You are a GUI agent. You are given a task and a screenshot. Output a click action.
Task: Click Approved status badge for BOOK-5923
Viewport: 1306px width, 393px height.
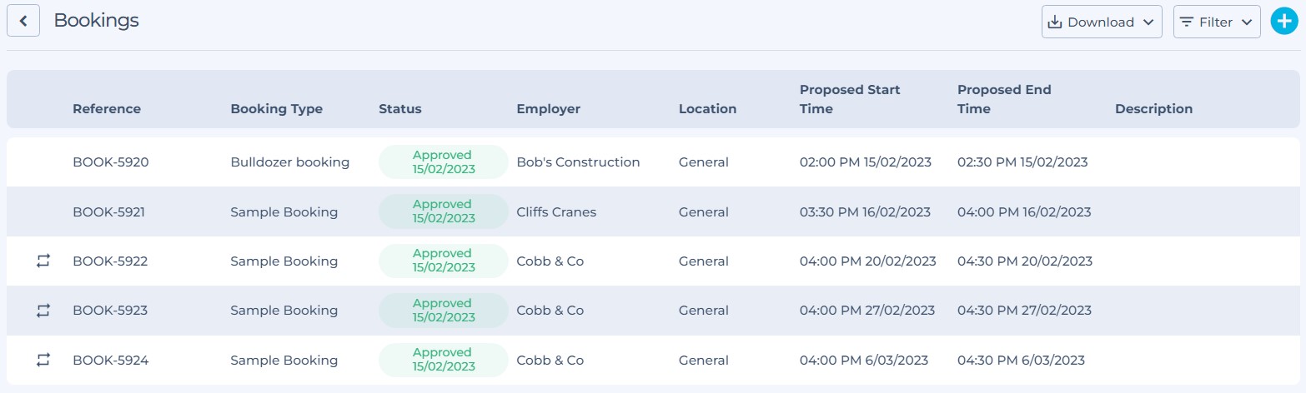[444, 310]
